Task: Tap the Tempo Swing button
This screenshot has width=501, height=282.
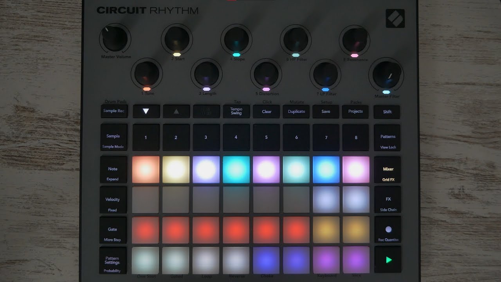Action: 236,111
